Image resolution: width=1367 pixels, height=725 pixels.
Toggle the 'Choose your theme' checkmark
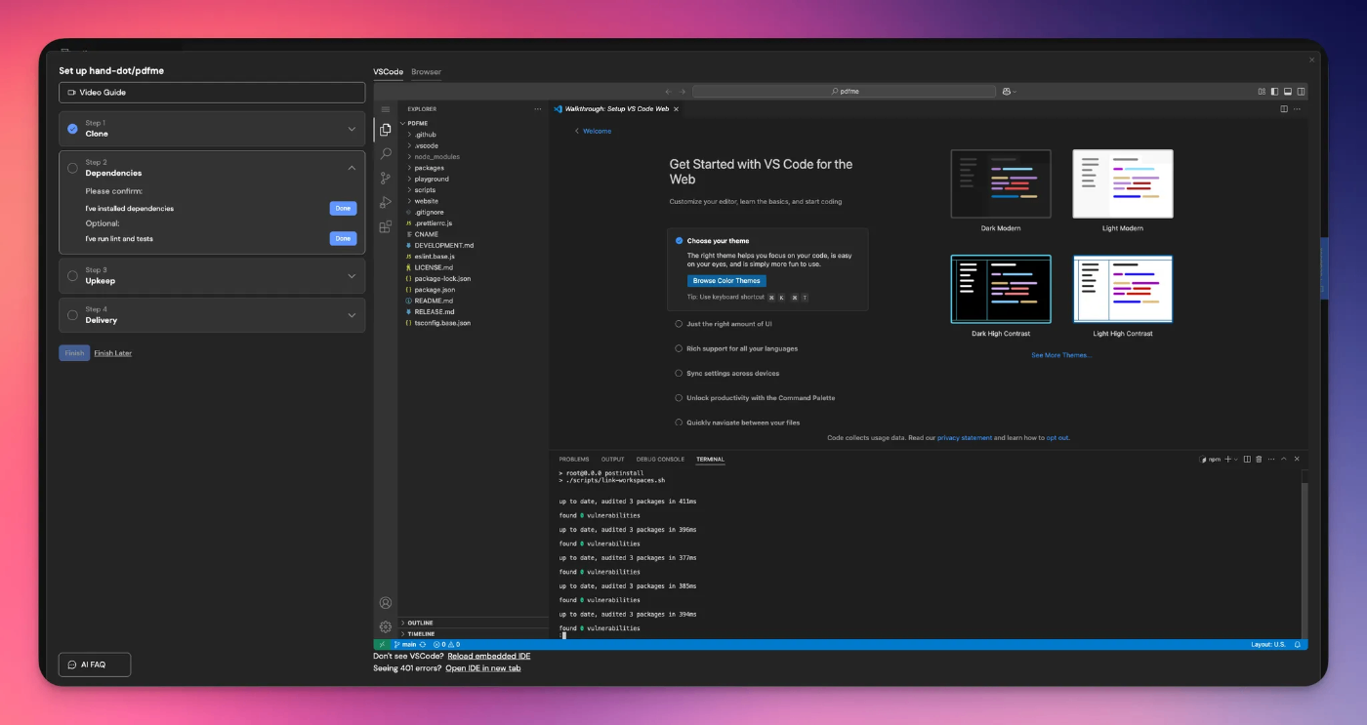[679, 240]
